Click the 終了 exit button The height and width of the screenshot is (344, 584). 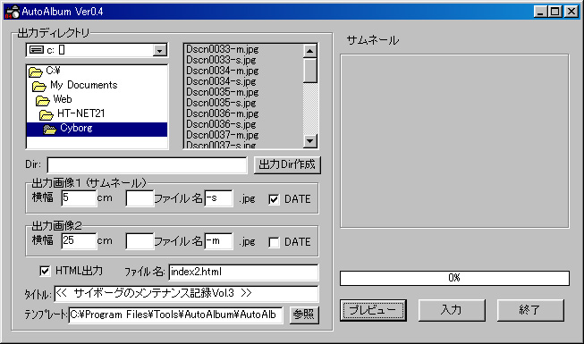pyautogui.click(x=530, y=310)
